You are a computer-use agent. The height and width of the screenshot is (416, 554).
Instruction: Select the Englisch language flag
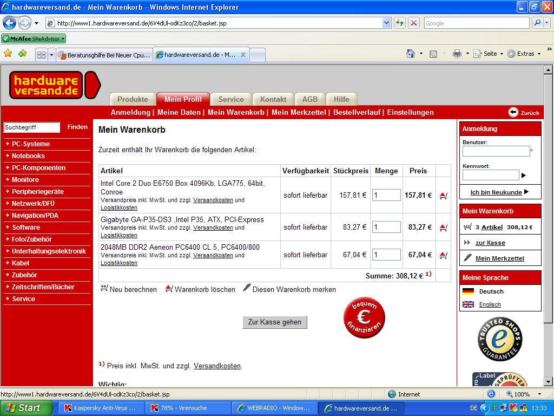point(468,304)
